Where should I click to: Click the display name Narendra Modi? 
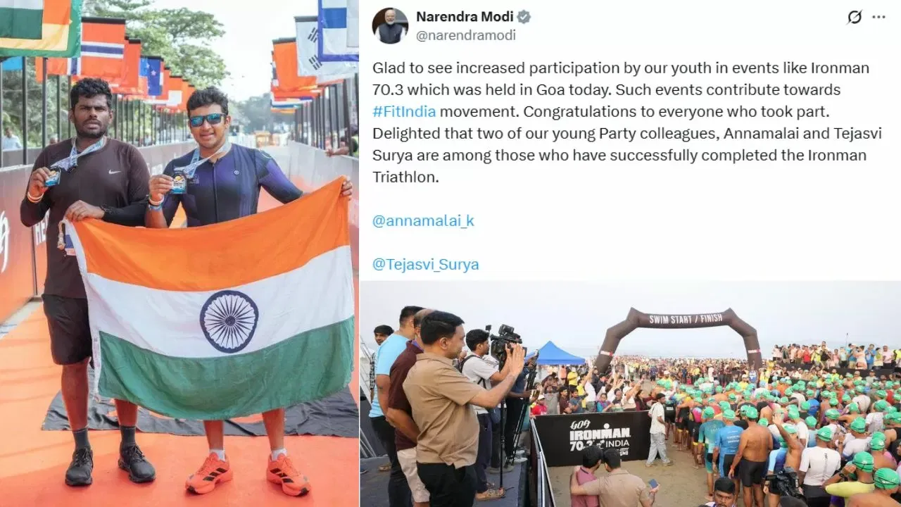pos(465,17)
